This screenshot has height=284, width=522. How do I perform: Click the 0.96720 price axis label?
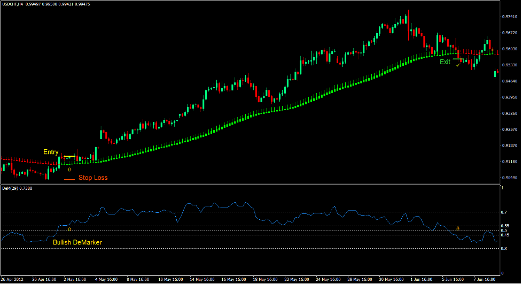tap(509, 33)
